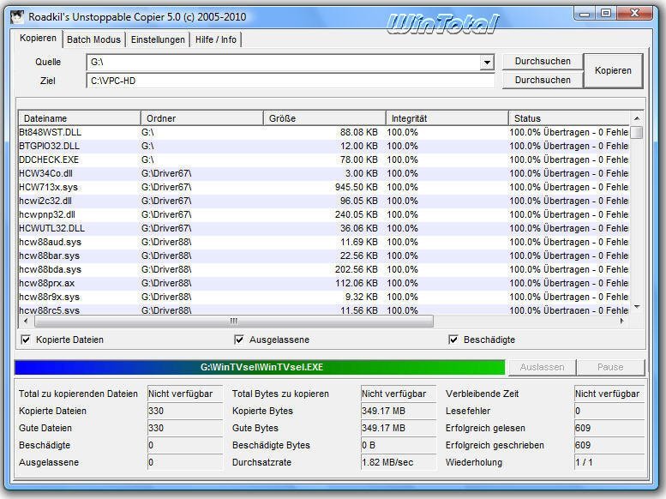Image resolution: width=666 pixels, height=499 pixels.
Task: Click Durchsuchen next to Ziel
Action: point(543,80)
